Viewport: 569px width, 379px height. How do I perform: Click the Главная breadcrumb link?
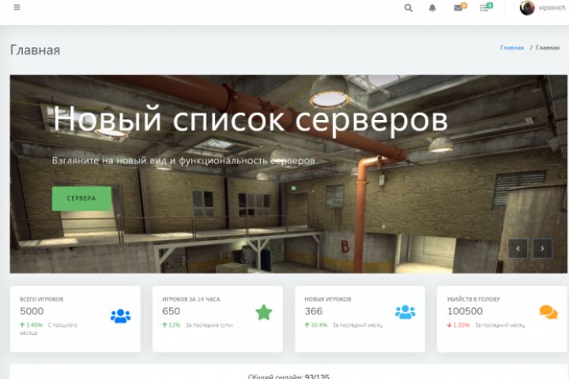511,47
